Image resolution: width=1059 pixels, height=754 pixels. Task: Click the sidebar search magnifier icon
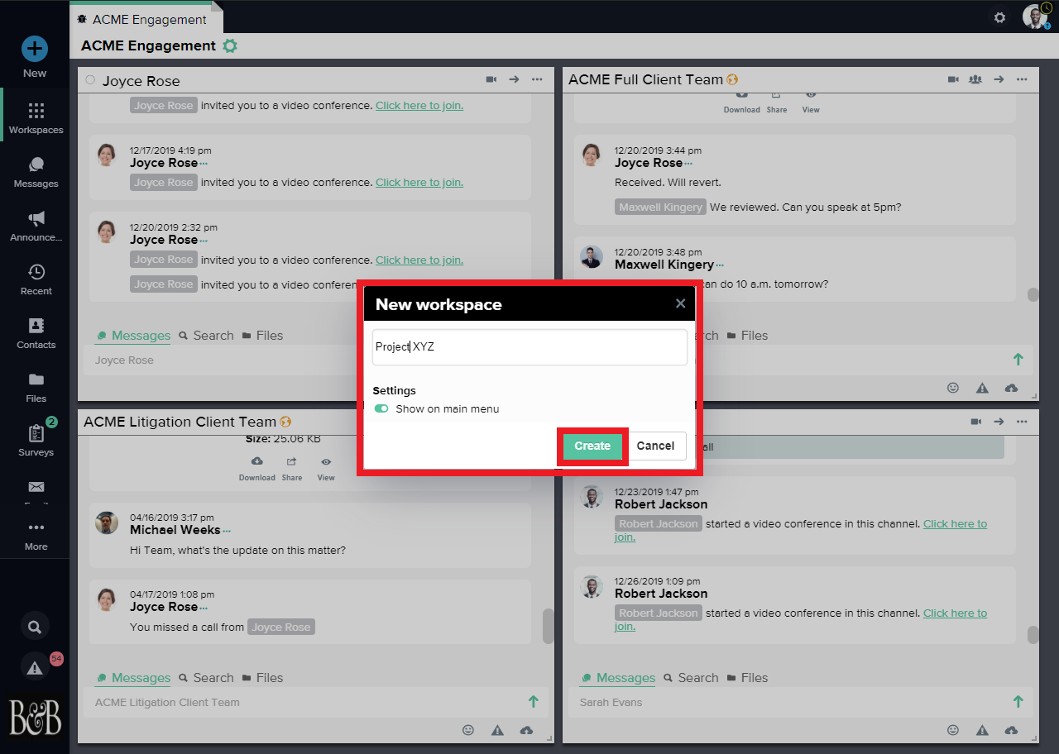tap(35, 628)
